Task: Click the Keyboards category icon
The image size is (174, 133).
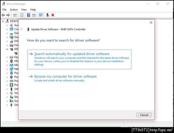Action: tap(11, 57)
